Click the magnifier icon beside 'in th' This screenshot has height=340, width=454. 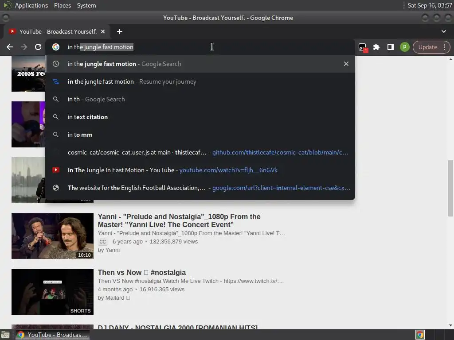coord(56,99)
